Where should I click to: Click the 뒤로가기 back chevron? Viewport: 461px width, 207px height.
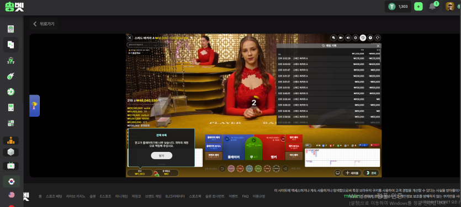(35, 24)
